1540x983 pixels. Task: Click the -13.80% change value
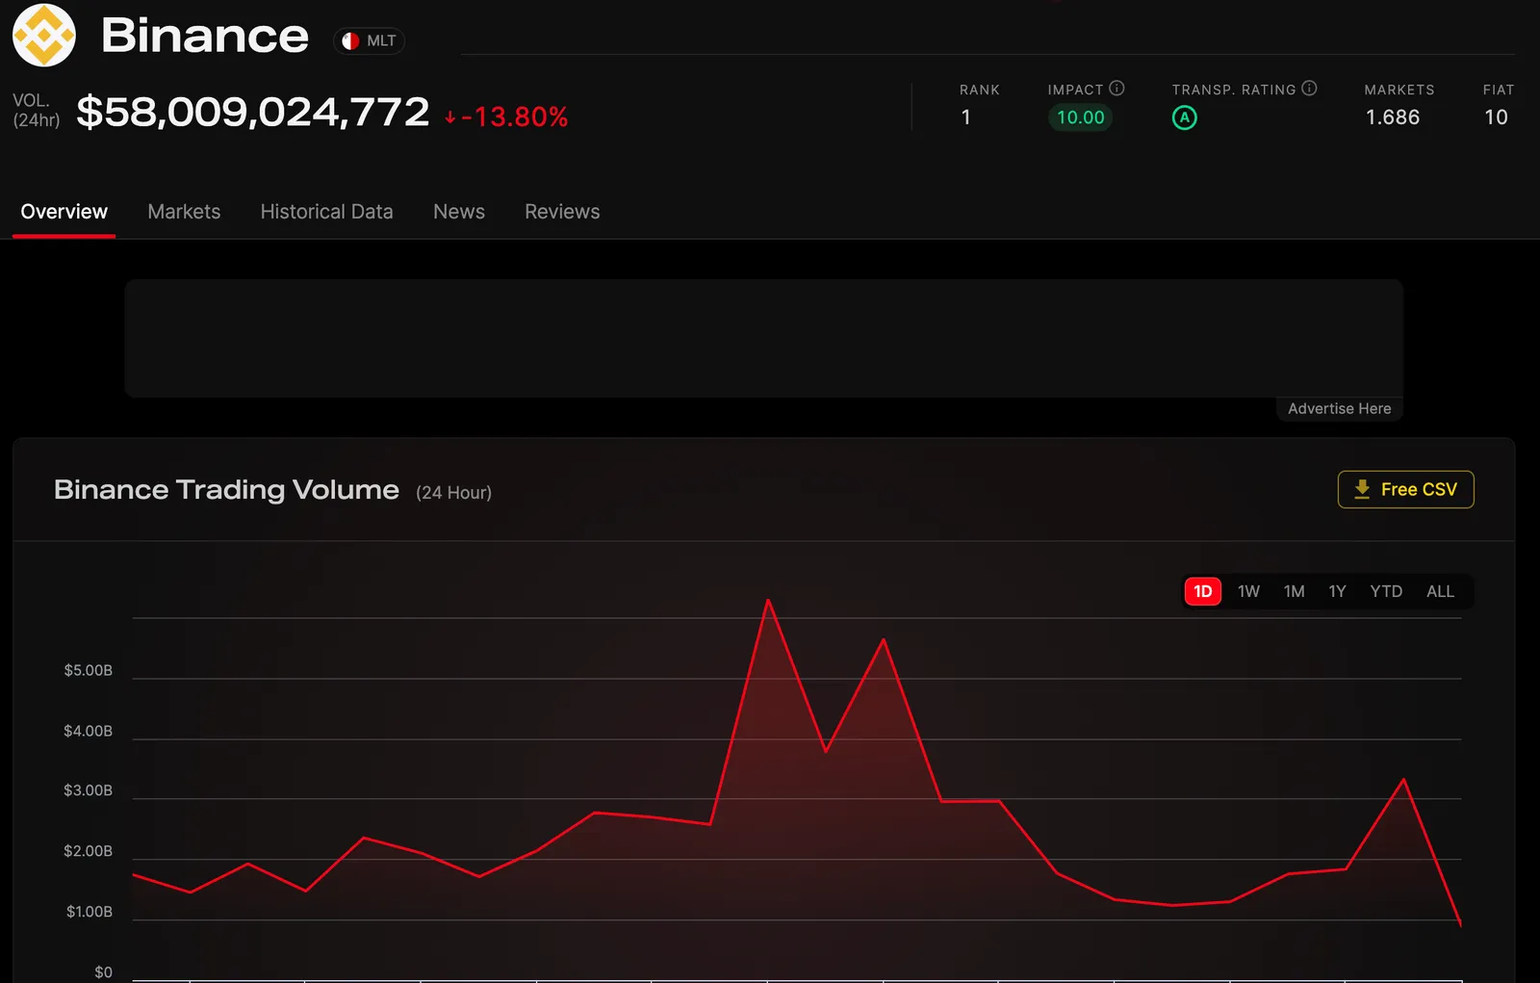click(506, 117)
